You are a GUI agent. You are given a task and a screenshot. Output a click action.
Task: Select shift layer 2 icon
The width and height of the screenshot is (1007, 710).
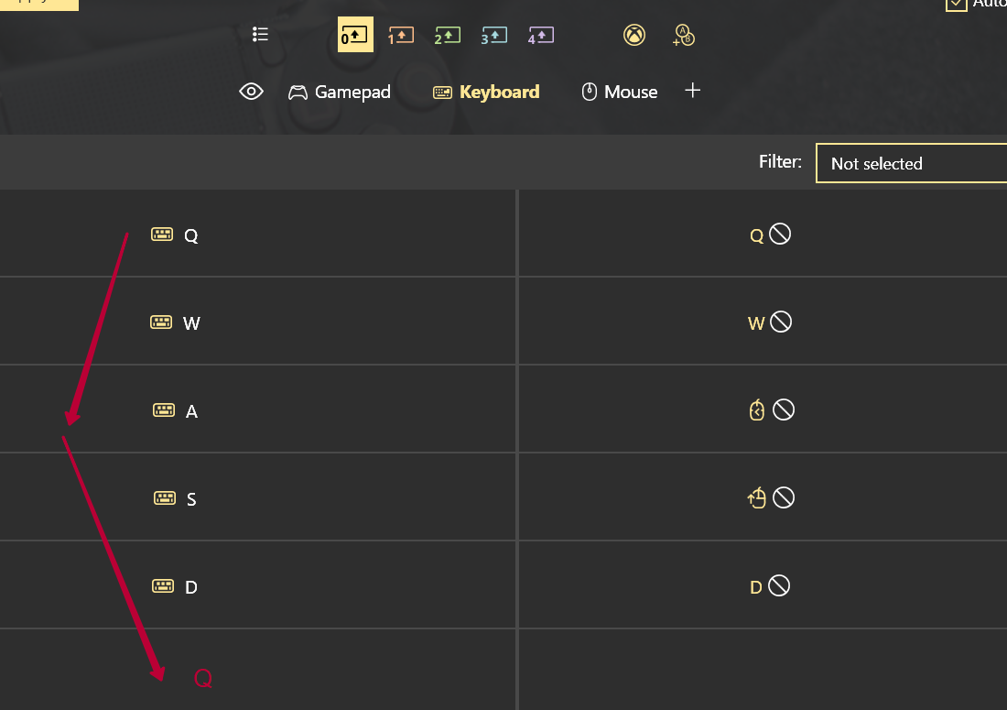[448, 36]
